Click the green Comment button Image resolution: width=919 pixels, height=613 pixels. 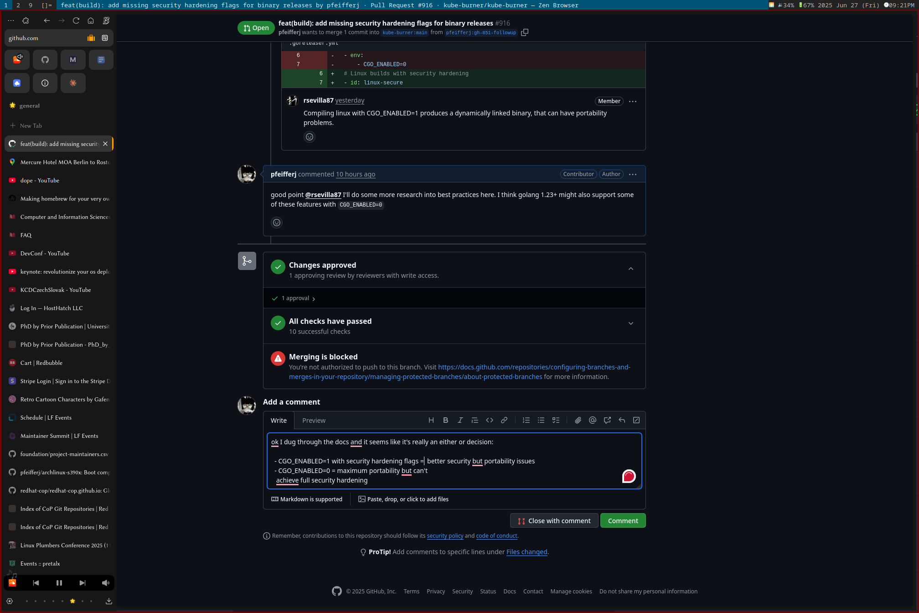pos(622,520)
